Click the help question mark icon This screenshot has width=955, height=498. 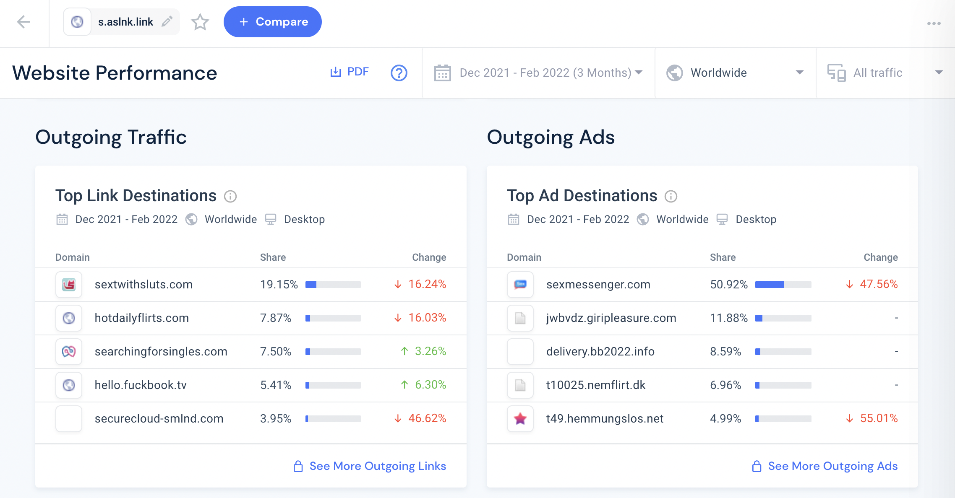click(399, 73)
